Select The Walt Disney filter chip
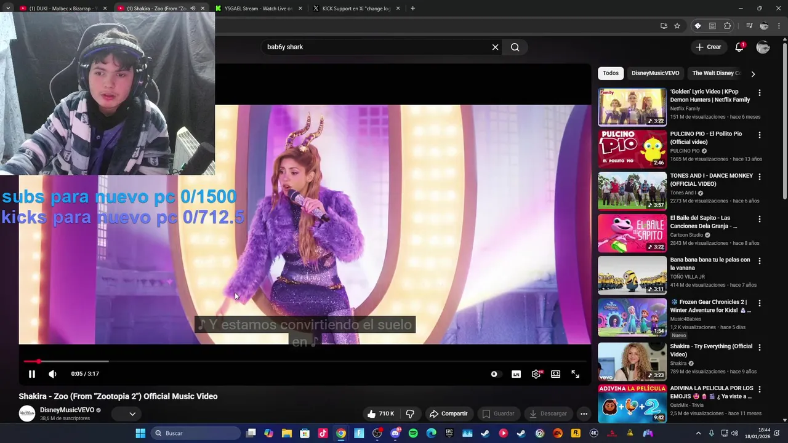 [715, 73]
